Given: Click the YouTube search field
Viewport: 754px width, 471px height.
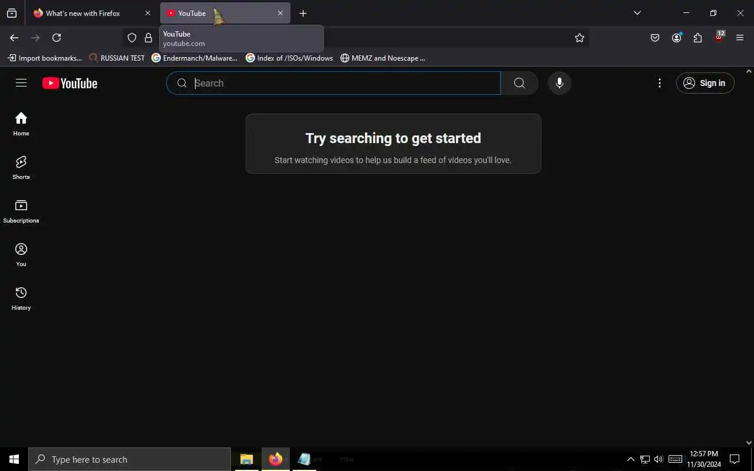Looking at the screenshot, I should click(333, 83).
